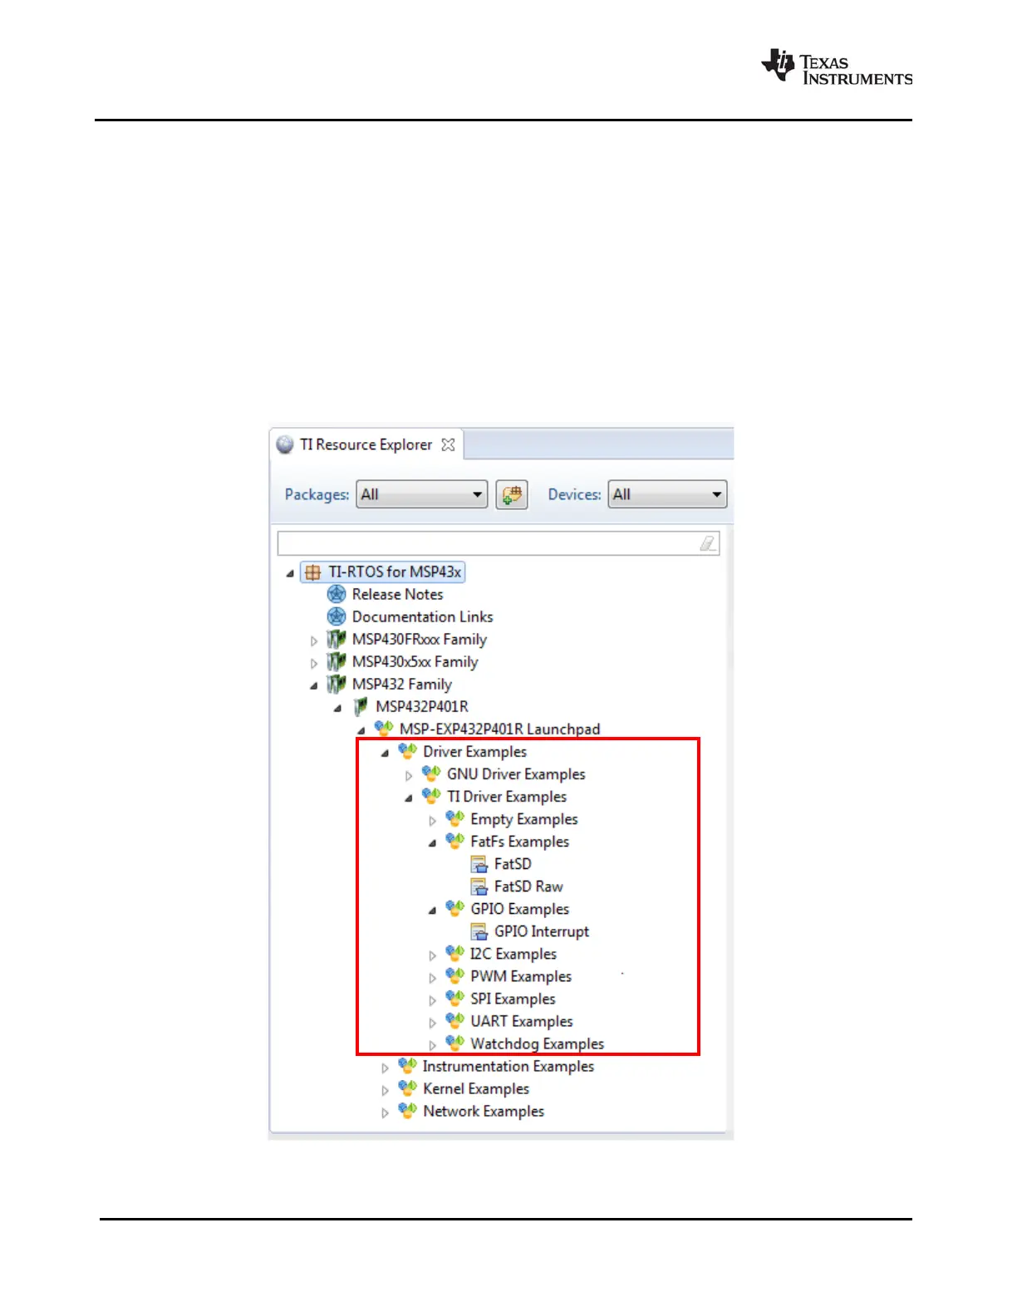Viewport: 1017px width, 1316px height.
Task: Select the UART Examples label
Action: (521, 1021)
